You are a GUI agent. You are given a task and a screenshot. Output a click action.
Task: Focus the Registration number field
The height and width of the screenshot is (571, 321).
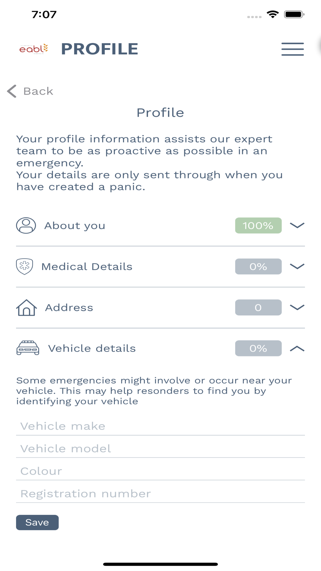coord(160,494)
